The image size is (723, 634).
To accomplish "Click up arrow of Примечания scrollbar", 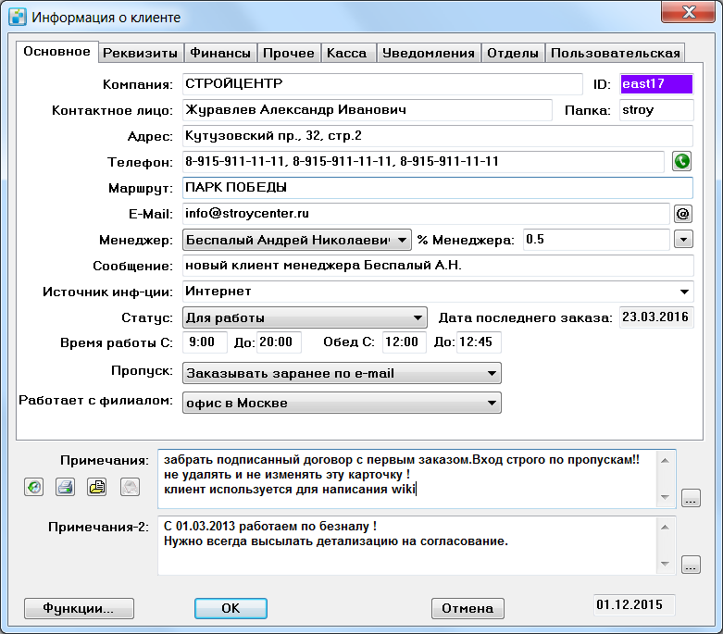I will pyautogui.click(x=665, y=461).
